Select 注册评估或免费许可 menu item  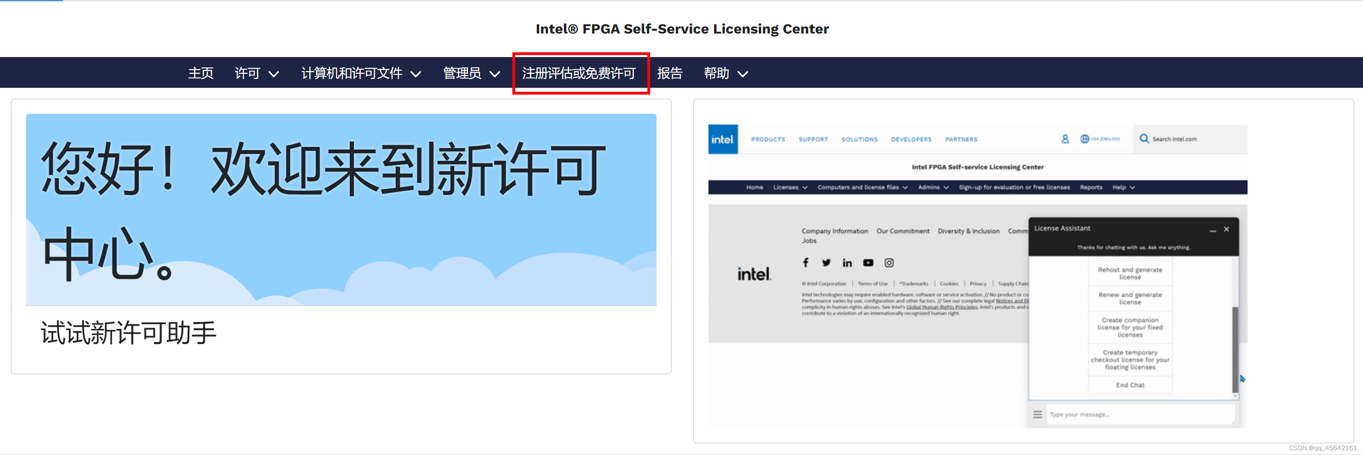tap(579, 73)
